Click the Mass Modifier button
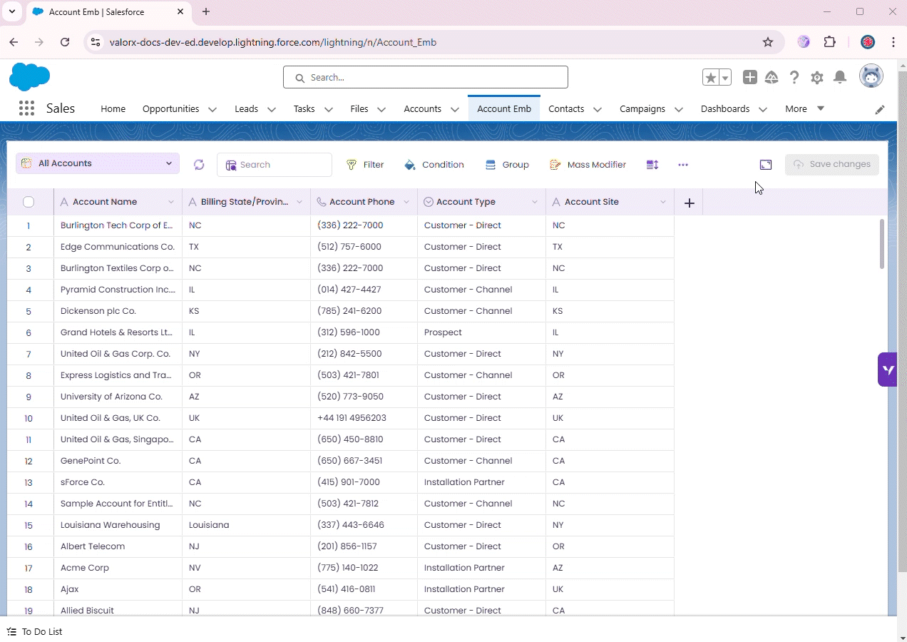 coord(588,165)
